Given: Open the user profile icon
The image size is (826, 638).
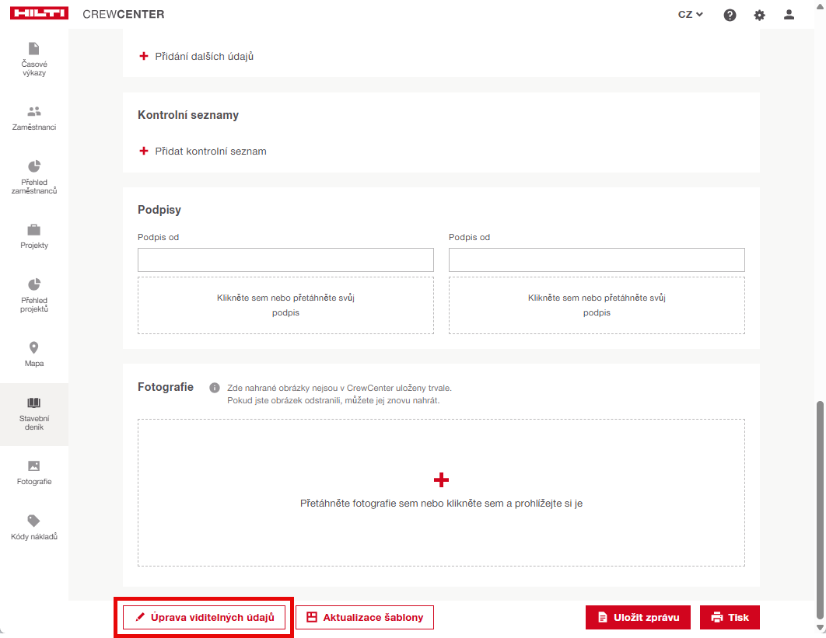Looking at the screenshot, I should 789,15.
